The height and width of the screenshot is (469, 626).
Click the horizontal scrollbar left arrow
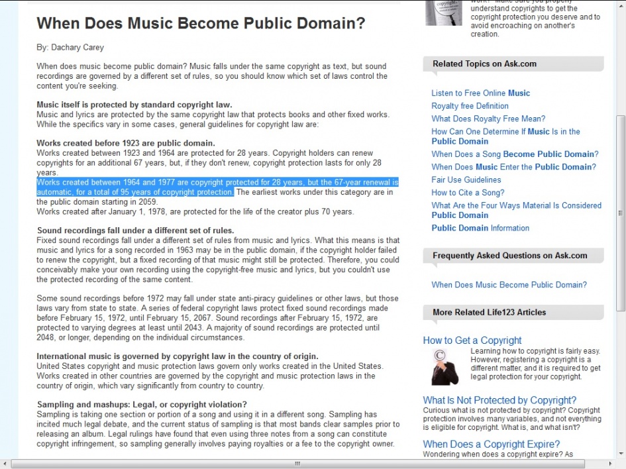point(5,464)
